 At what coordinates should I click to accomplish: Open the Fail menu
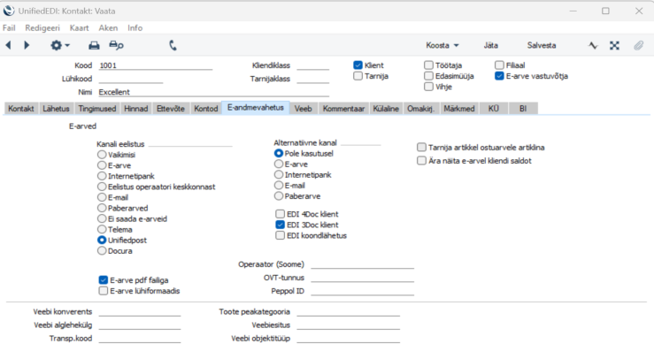(9, 28)
